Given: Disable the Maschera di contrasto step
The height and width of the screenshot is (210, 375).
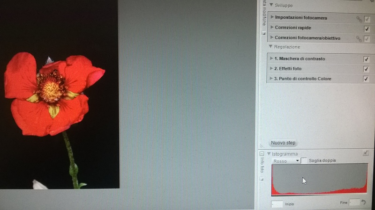Looking at the screenshot, I should pos(366,59).
